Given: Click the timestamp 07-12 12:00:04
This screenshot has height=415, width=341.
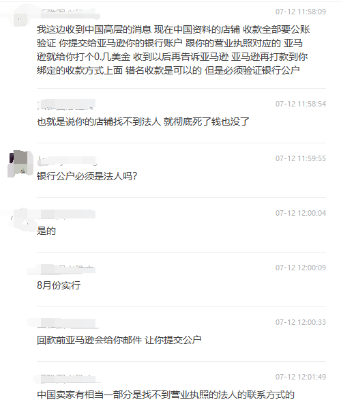Looking at the screenshot, I should point(301,213).
